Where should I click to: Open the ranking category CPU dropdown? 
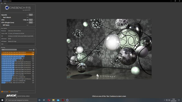click(9, 50)
